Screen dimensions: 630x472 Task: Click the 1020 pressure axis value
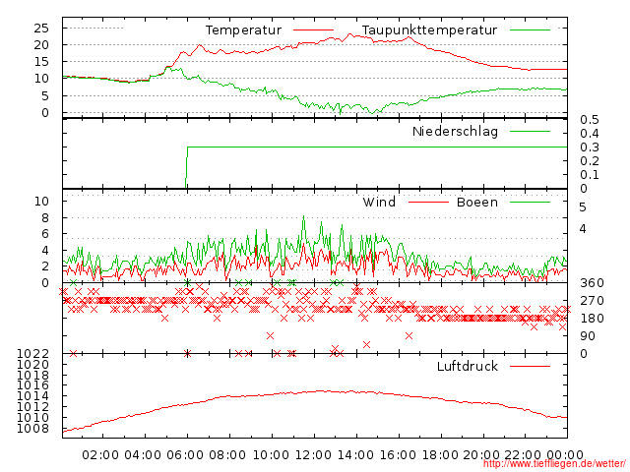tap(32, 365)
